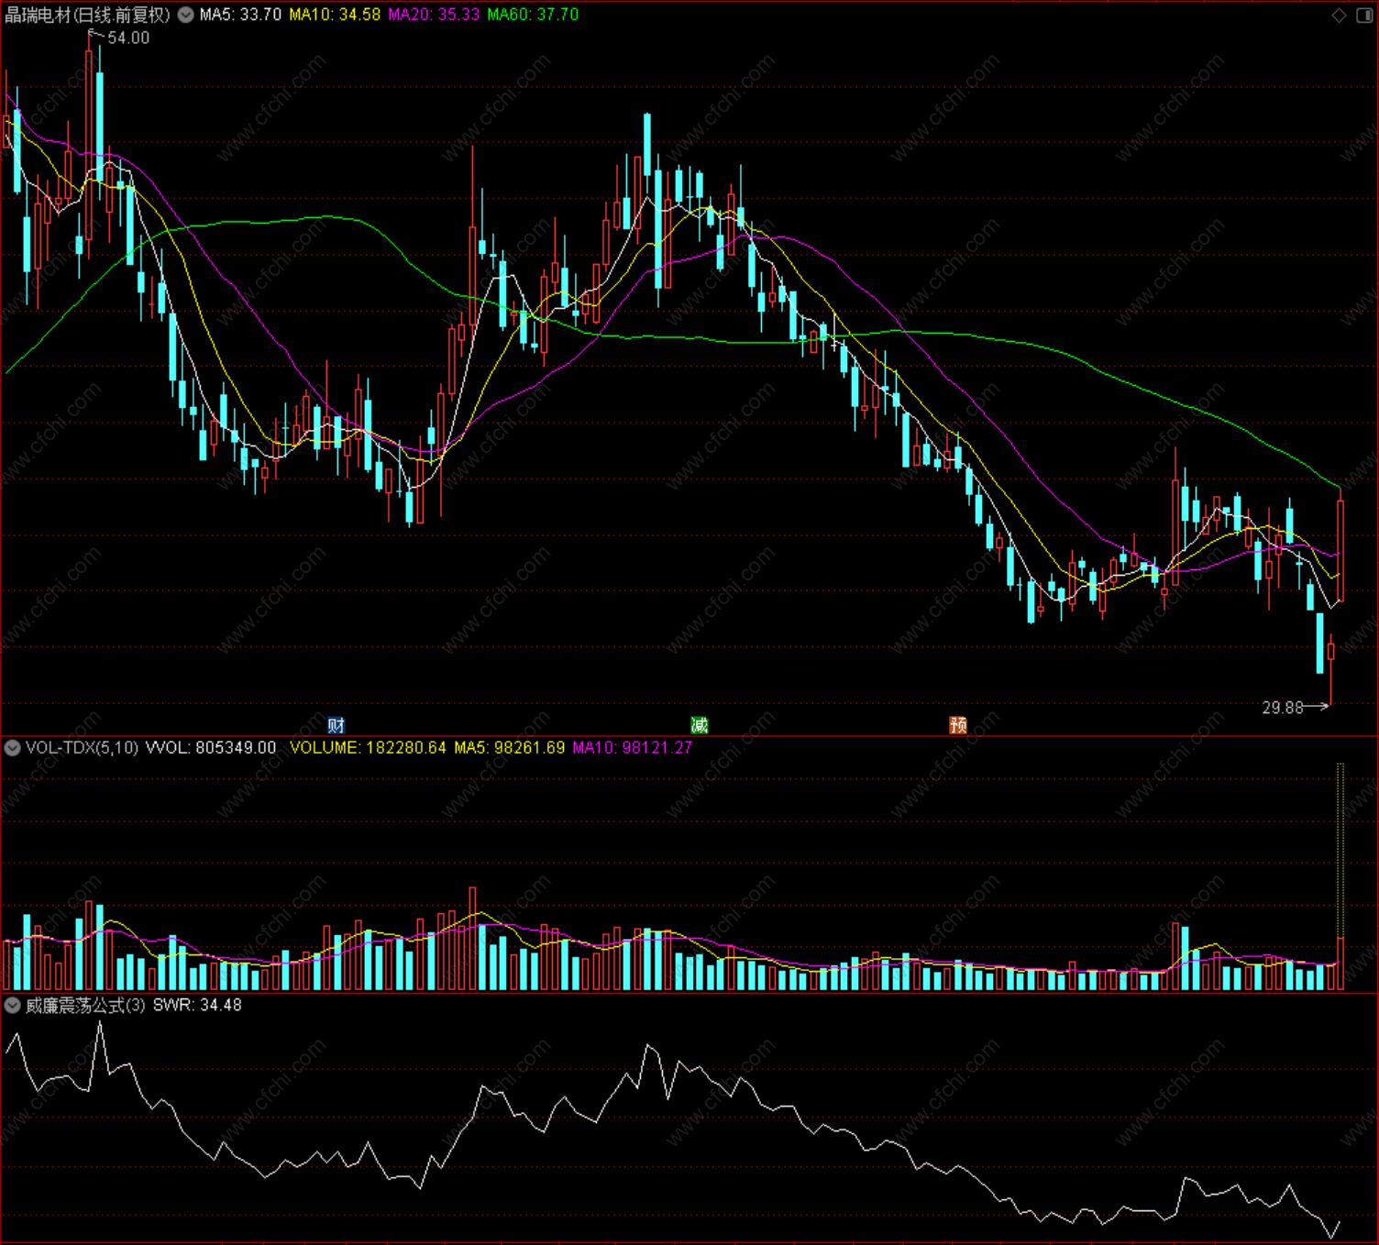
Task: Select the tall dashed latest volume bar
Action: [1340, 876]
